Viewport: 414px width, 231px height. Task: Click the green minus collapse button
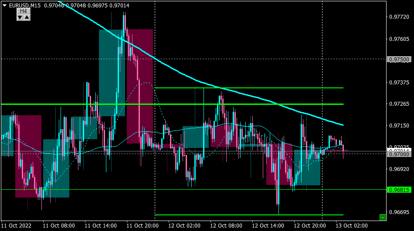click(383, 217)
